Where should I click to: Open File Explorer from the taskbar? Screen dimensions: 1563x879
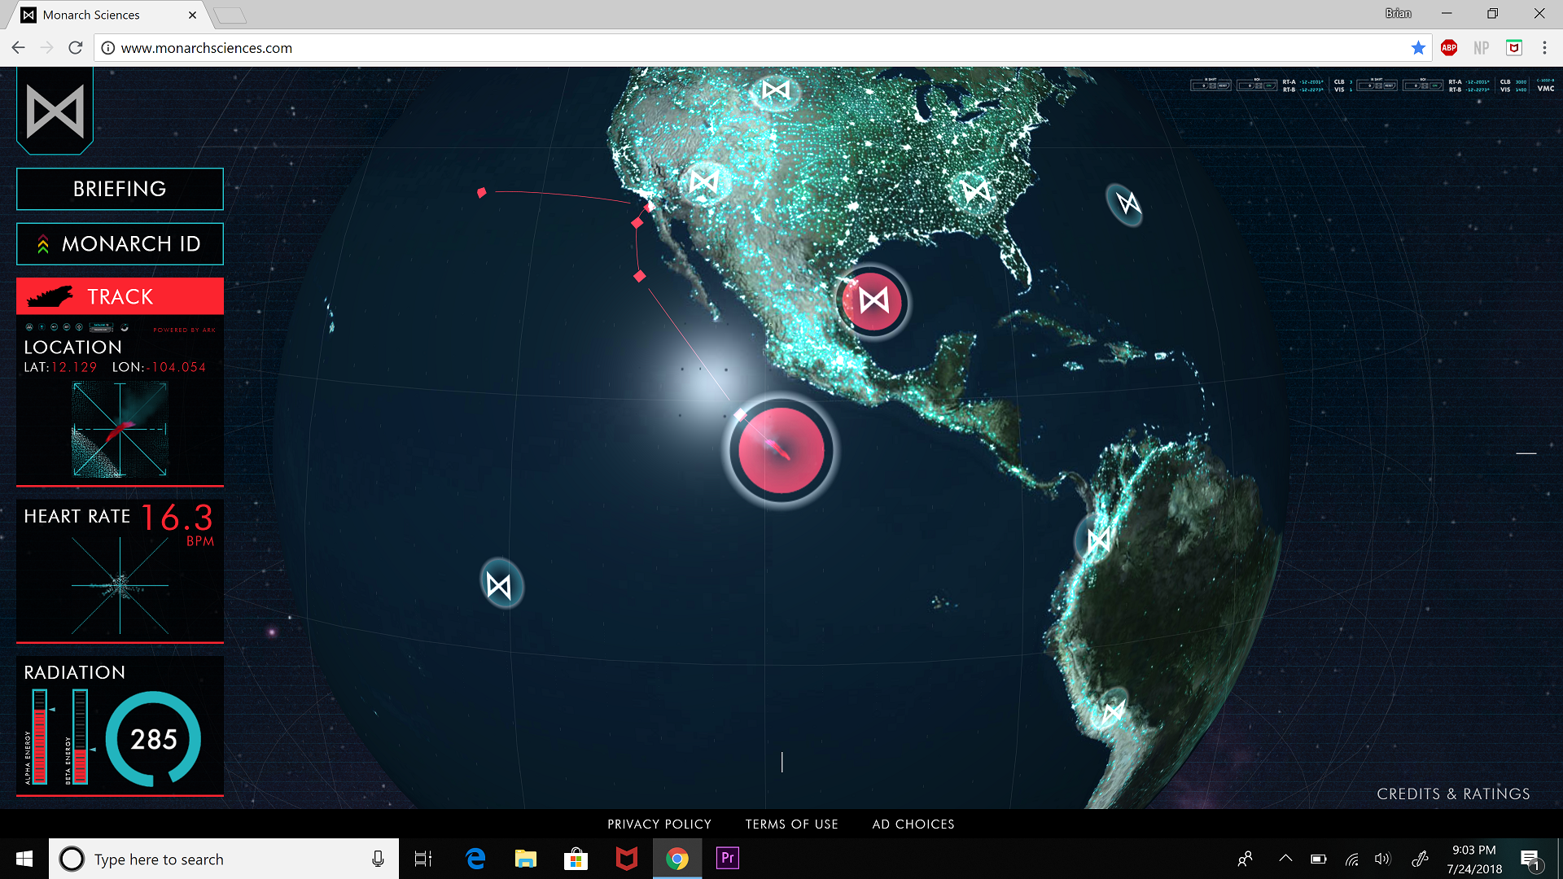tap(526, 859)
